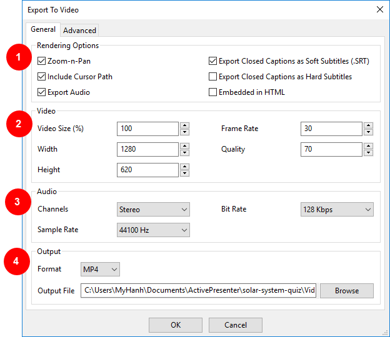Raise Frame Rate with up arrow
This screenshot has height=337, width=390.
coord(368,125)
